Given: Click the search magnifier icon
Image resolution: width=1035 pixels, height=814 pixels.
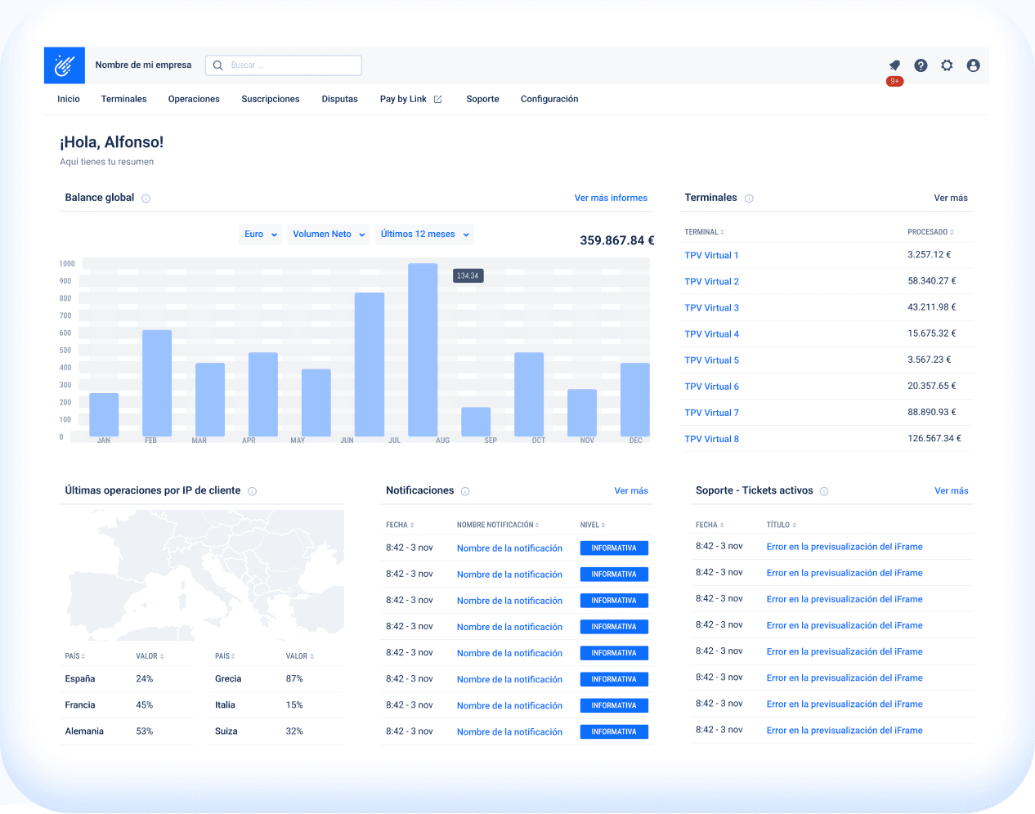Looking at the screenshot, I should pos(218,65).
